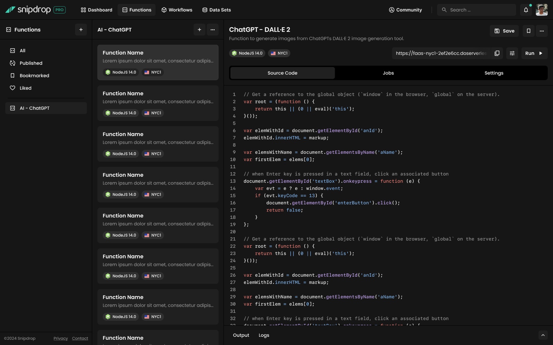Copy the function endpoint URL

click(x=497, y=53)
